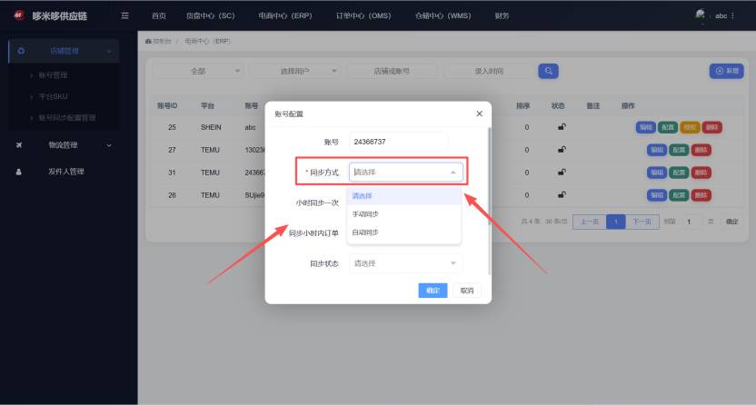Click the app logo icon

click(19, 15)
